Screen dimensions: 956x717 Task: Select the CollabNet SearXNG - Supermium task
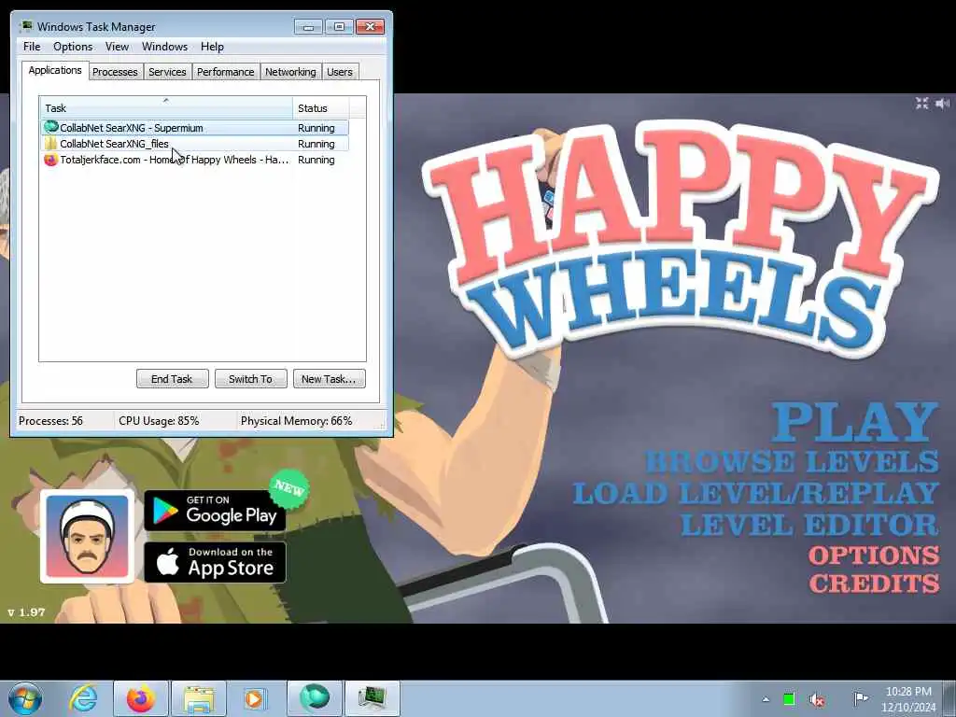[x=194, y=127]
